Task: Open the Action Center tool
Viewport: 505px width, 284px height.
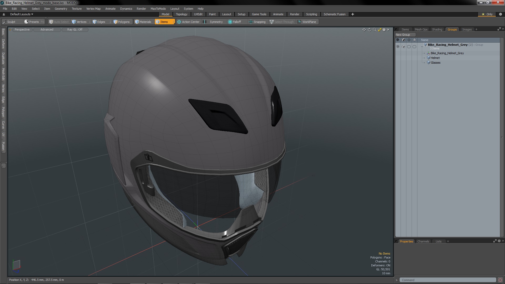Action: (x=188, y=22)
